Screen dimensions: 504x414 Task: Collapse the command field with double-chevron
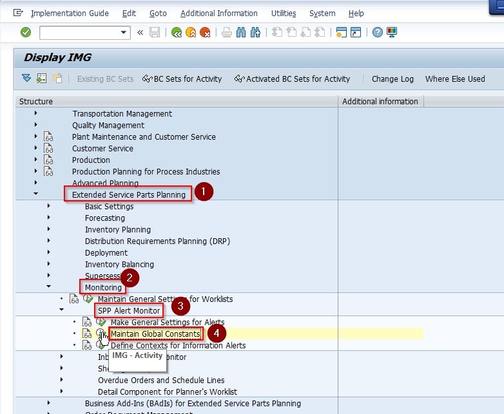click(140, 32)
